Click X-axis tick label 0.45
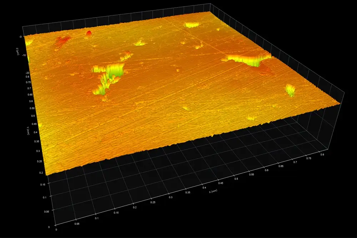This screenshot has width=357, height=238. 221,183
